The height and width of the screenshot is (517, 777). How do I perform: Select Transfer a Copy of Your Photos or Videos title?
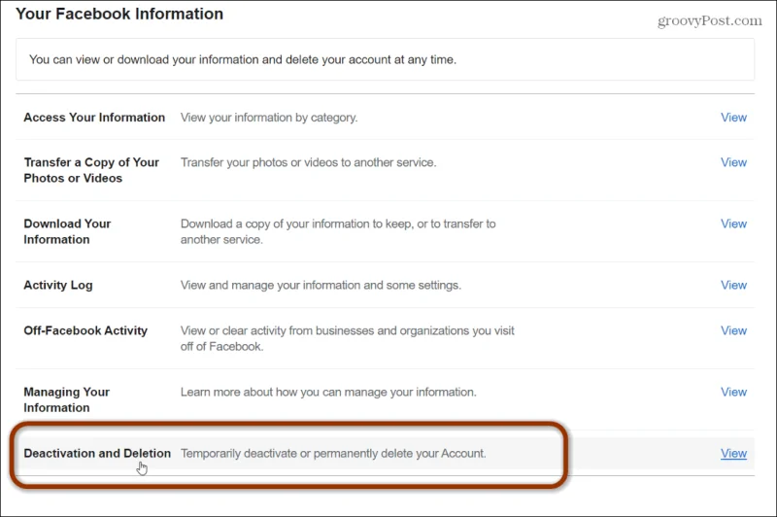(x=91, y=170)
